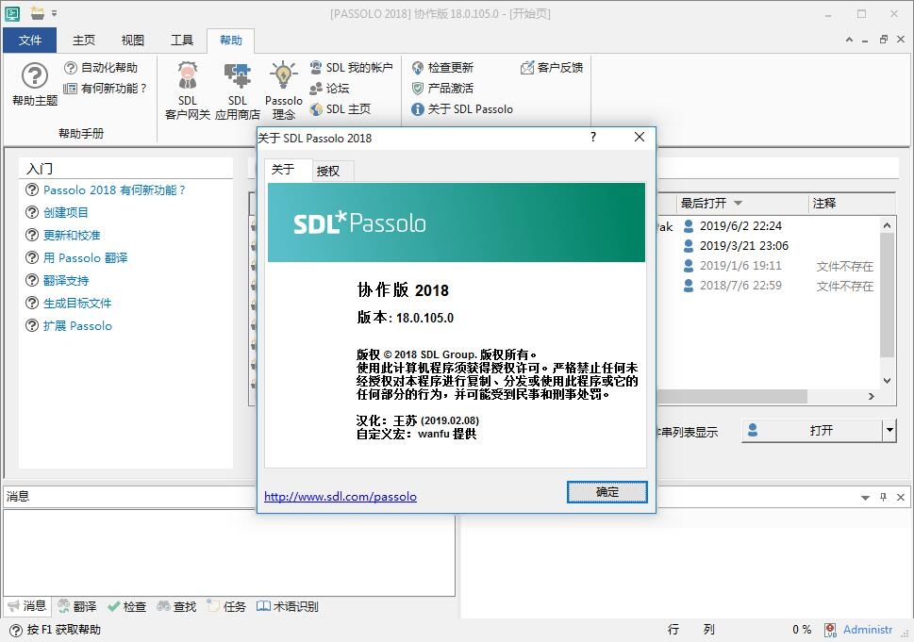Switch to the 工具 ribbon tab
This screenshot has width=914, height=642.
pyautogui.click(x=181, y=41)
